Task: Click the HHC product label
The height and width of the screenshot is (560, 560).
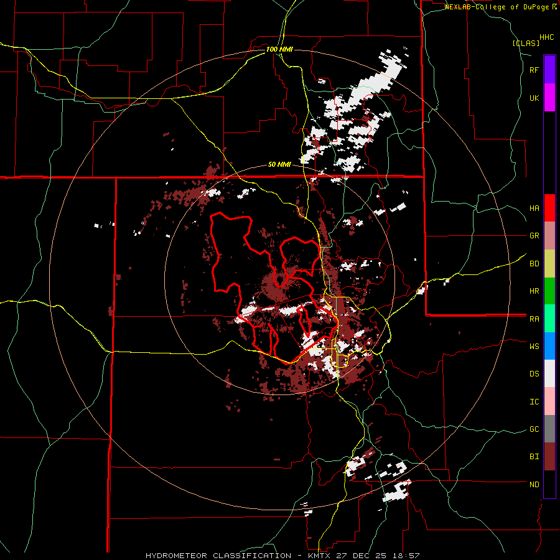Action: click(547, 37)
